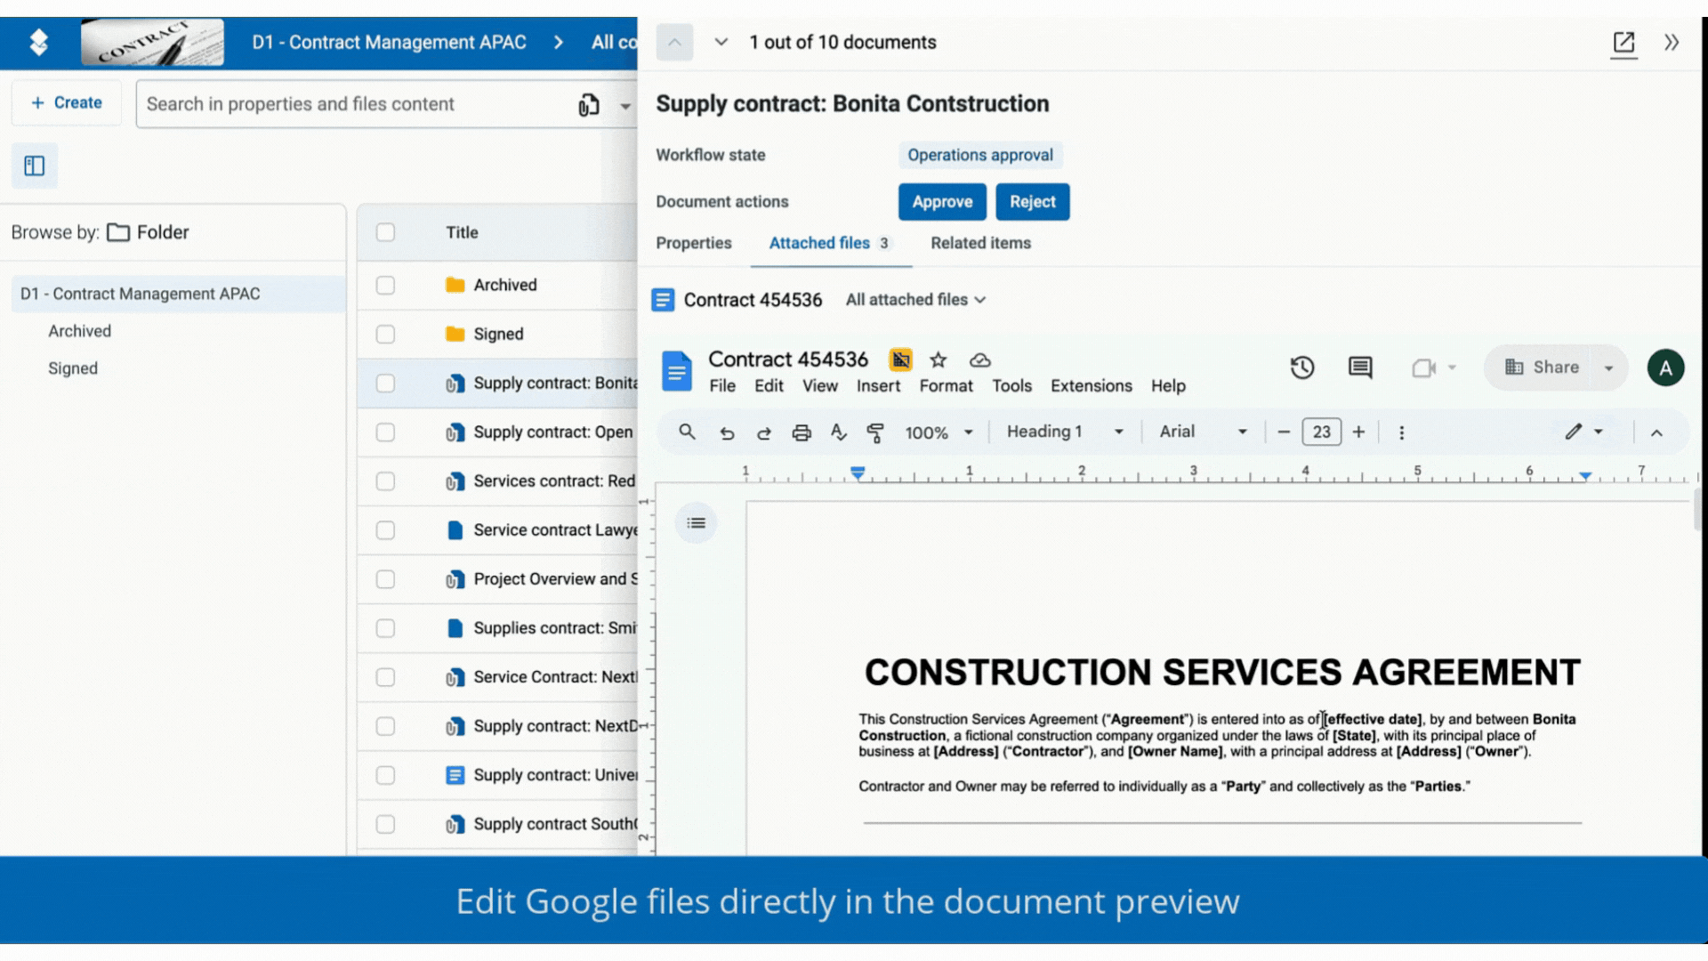Open version history clock icon

click(x=1302, y=367)
